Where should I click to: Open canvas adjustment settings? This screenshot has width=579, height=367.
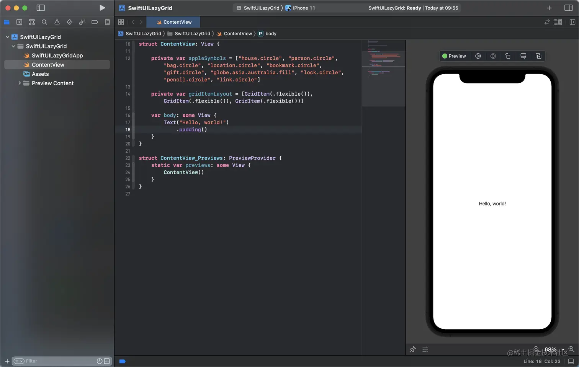[x=425, y=349]
